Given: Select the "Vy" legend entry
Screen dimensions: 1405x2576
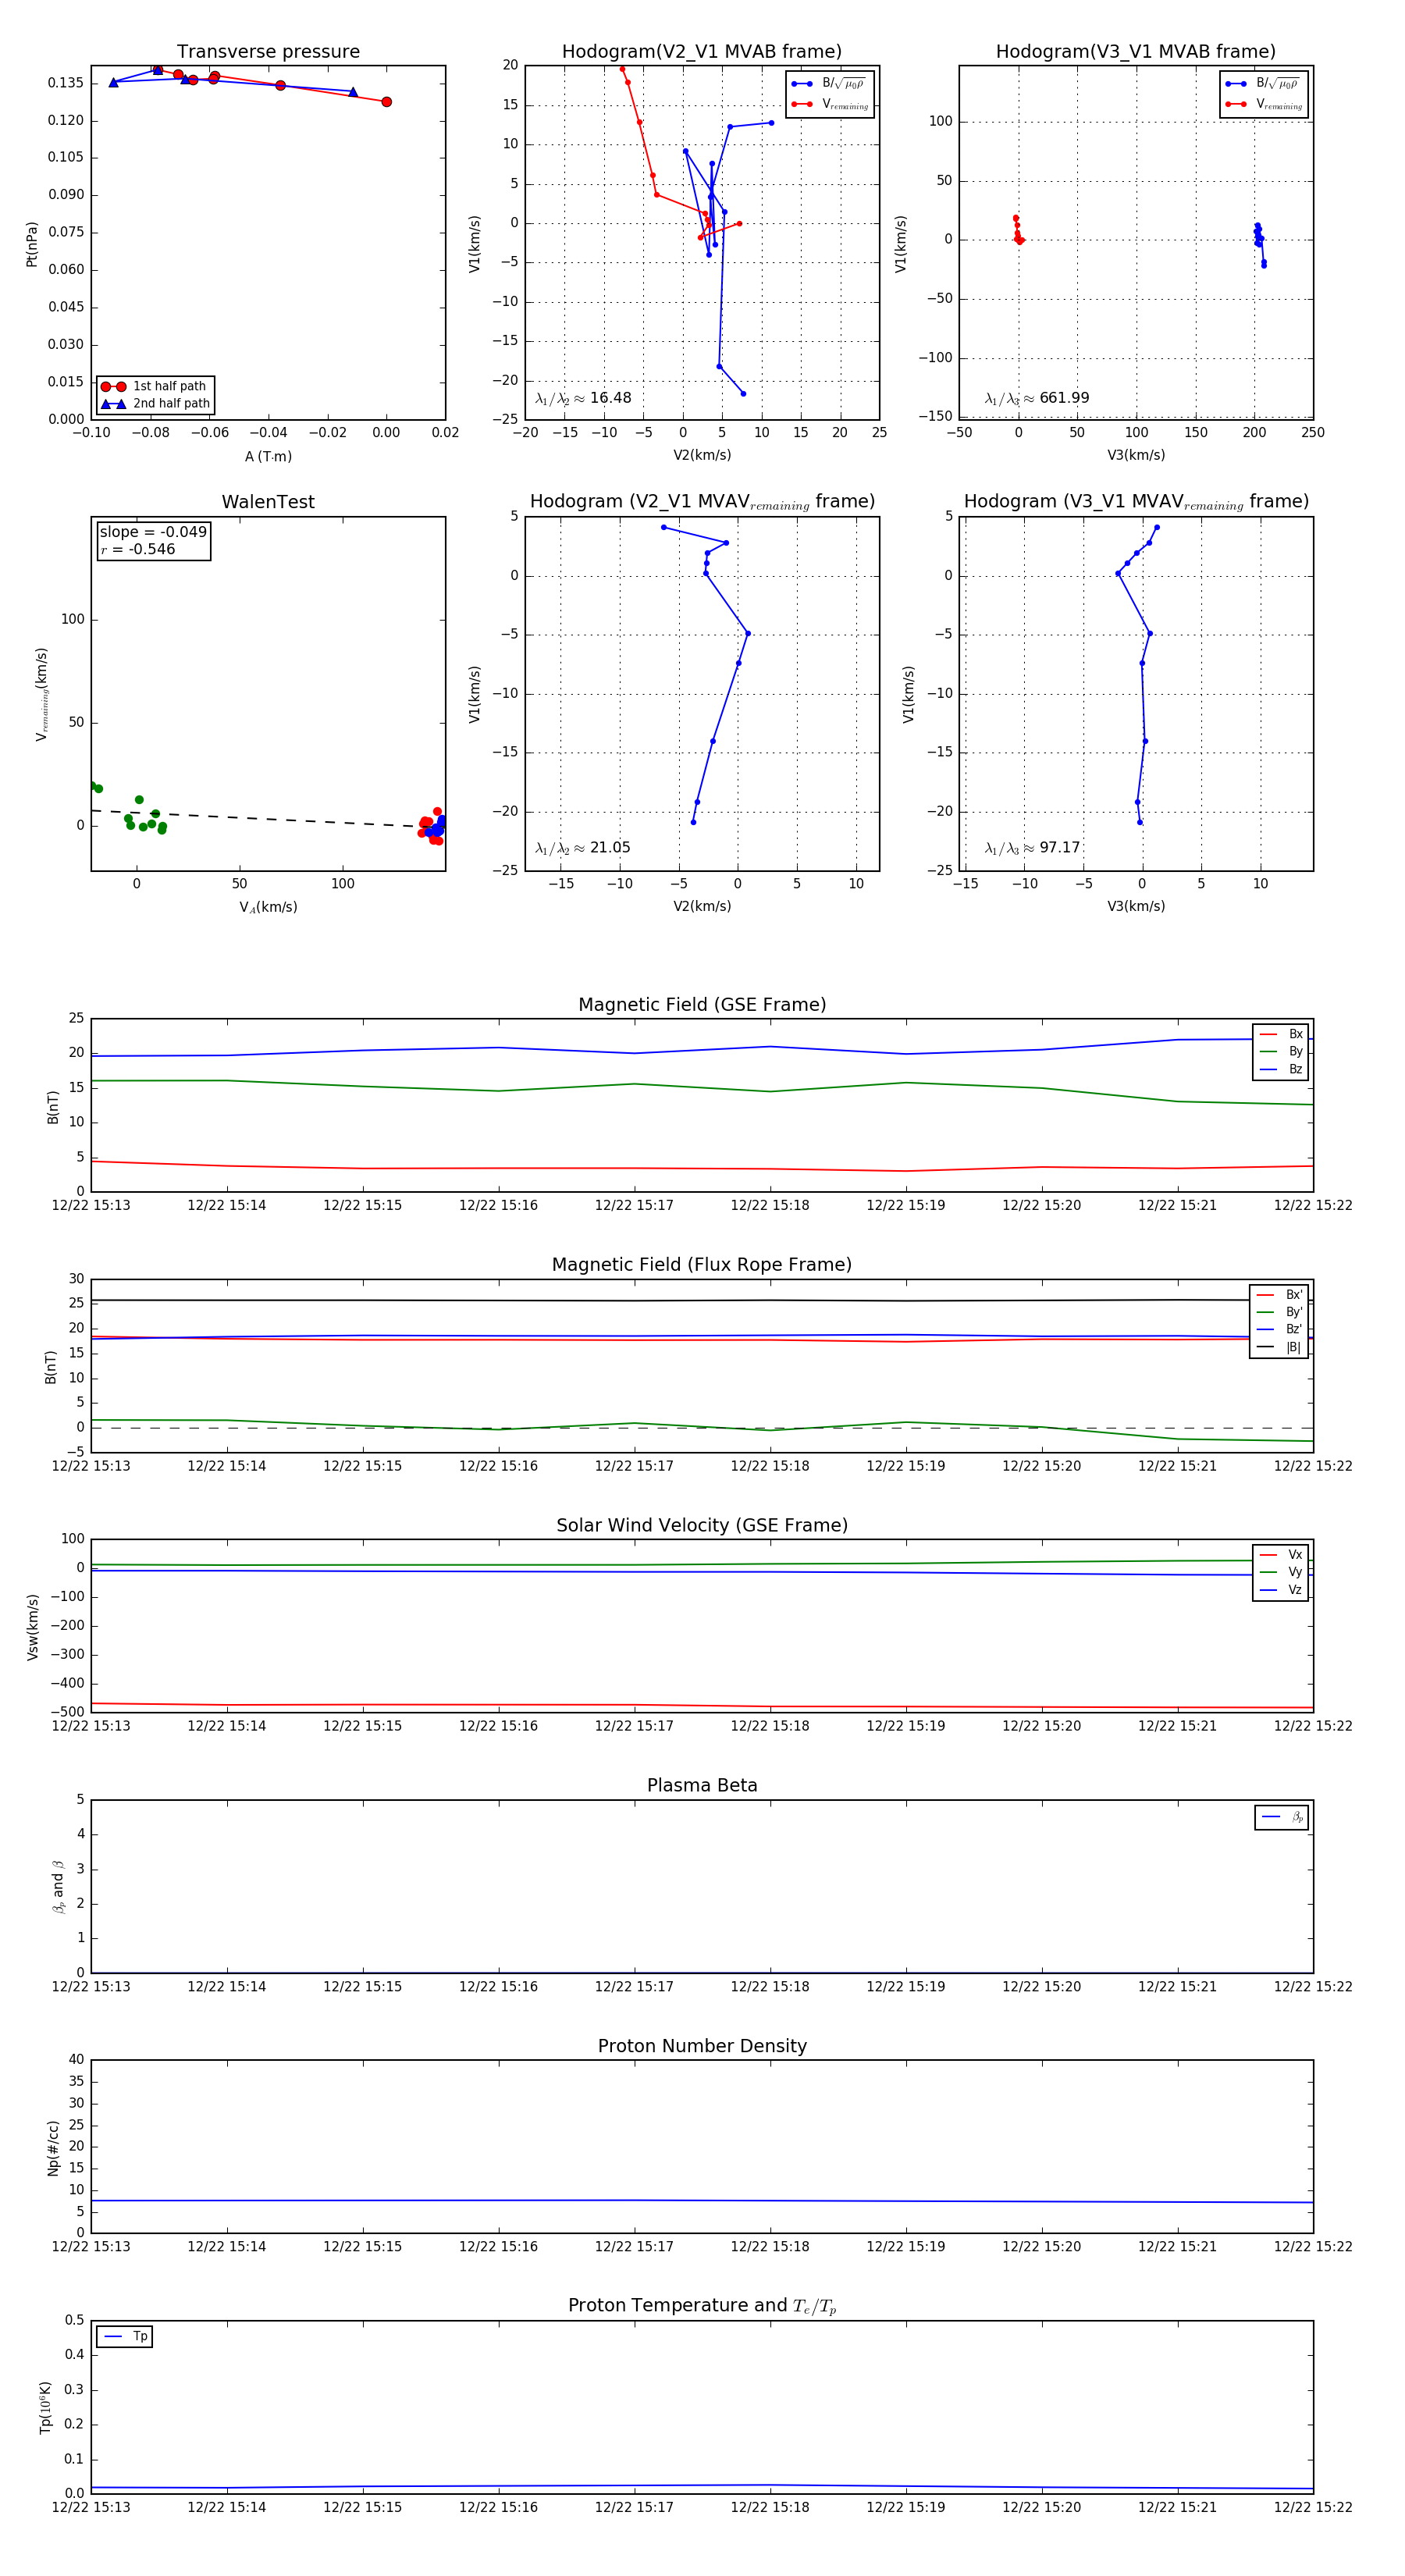Looking at the screenshot, I should 1281,1573.
